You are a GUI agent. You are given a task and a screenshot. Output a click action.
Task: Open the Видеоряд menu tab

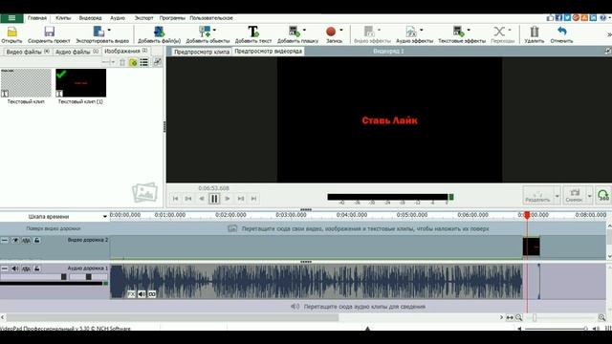pyautogui.click(x=90, y=18)
